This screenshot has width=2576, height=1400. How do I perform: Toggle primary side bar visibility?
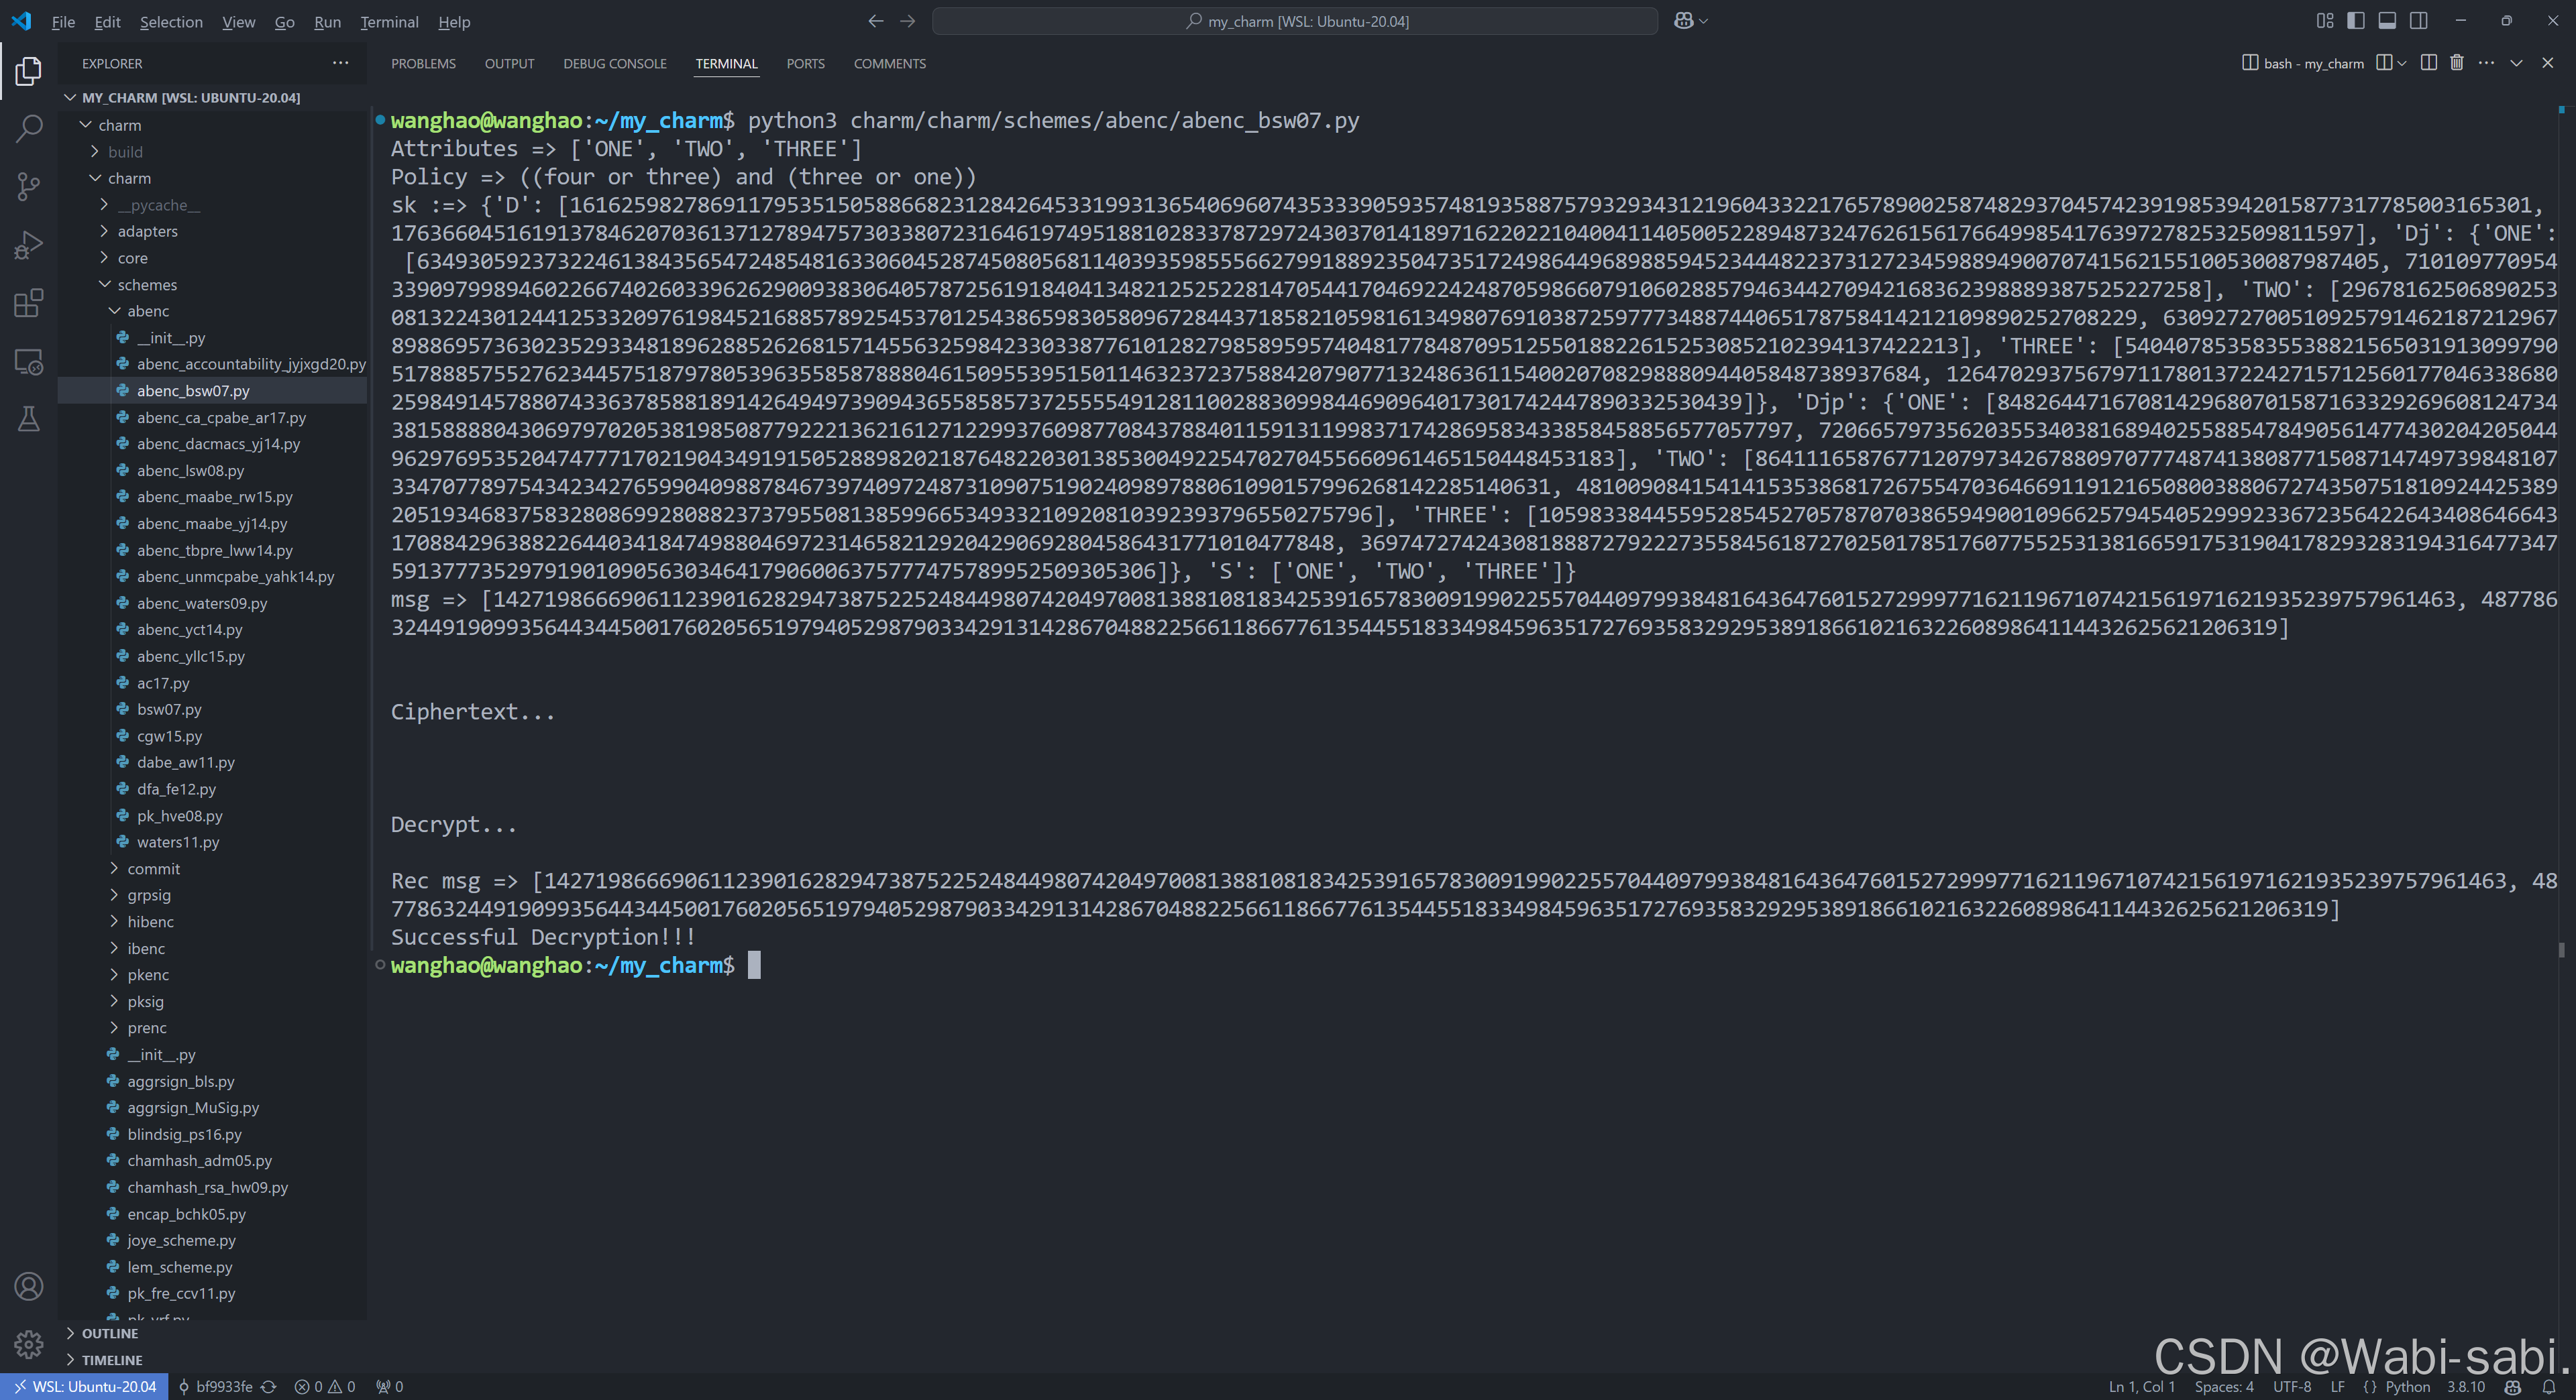[2356, 21]
